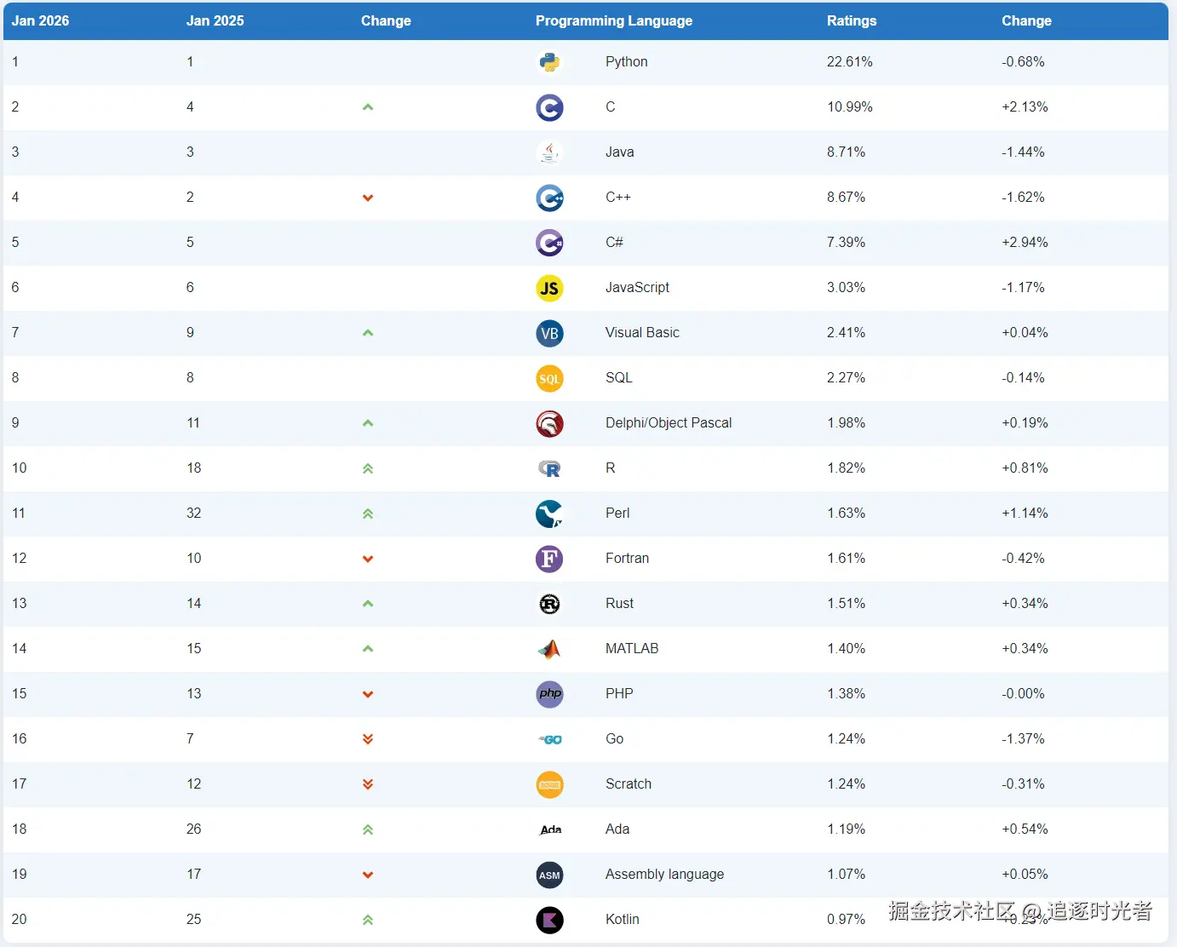Click the Python logo icon

click(x=549, y=62)
